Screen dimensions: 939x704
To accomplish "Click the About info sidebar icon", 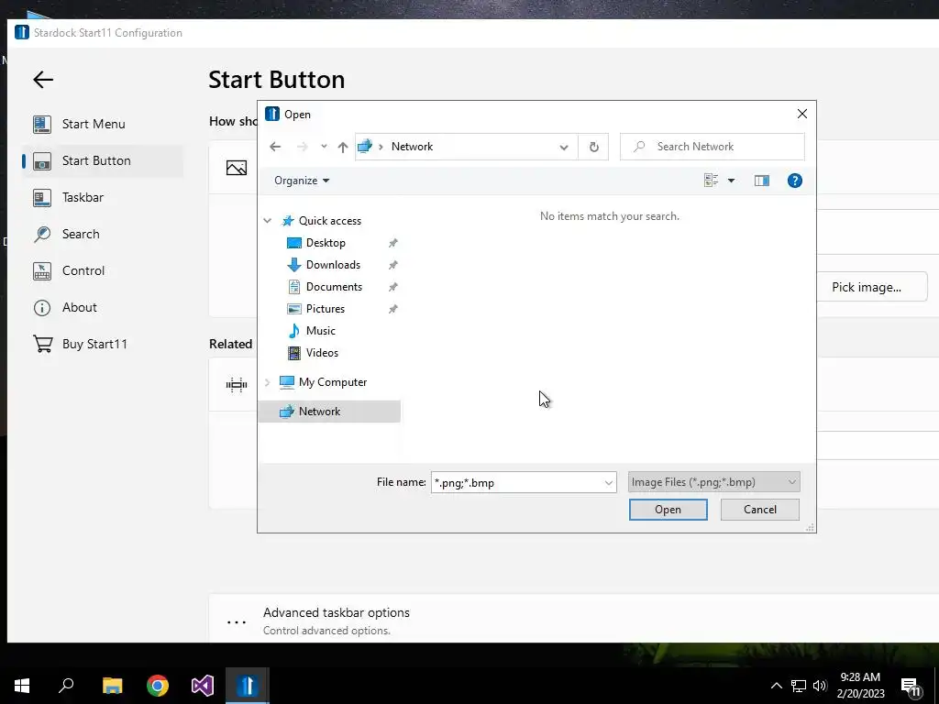I will pyautogui.click(x=42, y=308).
